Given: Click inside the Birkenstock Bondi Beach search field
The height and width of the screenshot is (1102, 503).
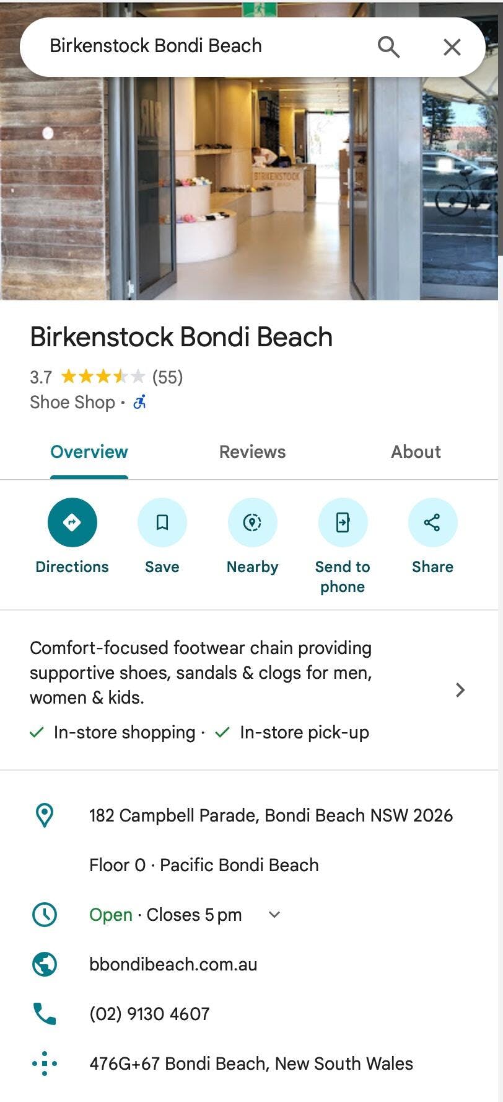Looking at the screenshot, I should pos(186,47).
